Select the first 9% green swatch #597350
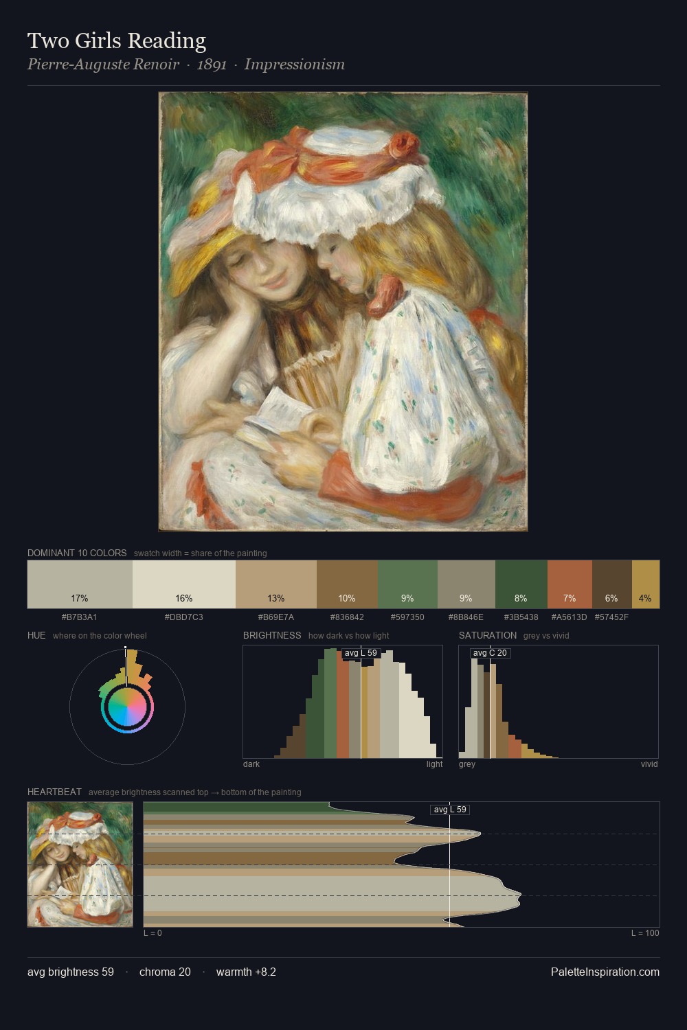687x1030 pixels. 407,584
